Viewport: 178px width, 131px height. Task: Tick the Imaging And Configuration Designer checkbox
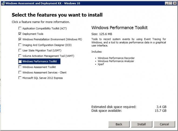[20, 45]
